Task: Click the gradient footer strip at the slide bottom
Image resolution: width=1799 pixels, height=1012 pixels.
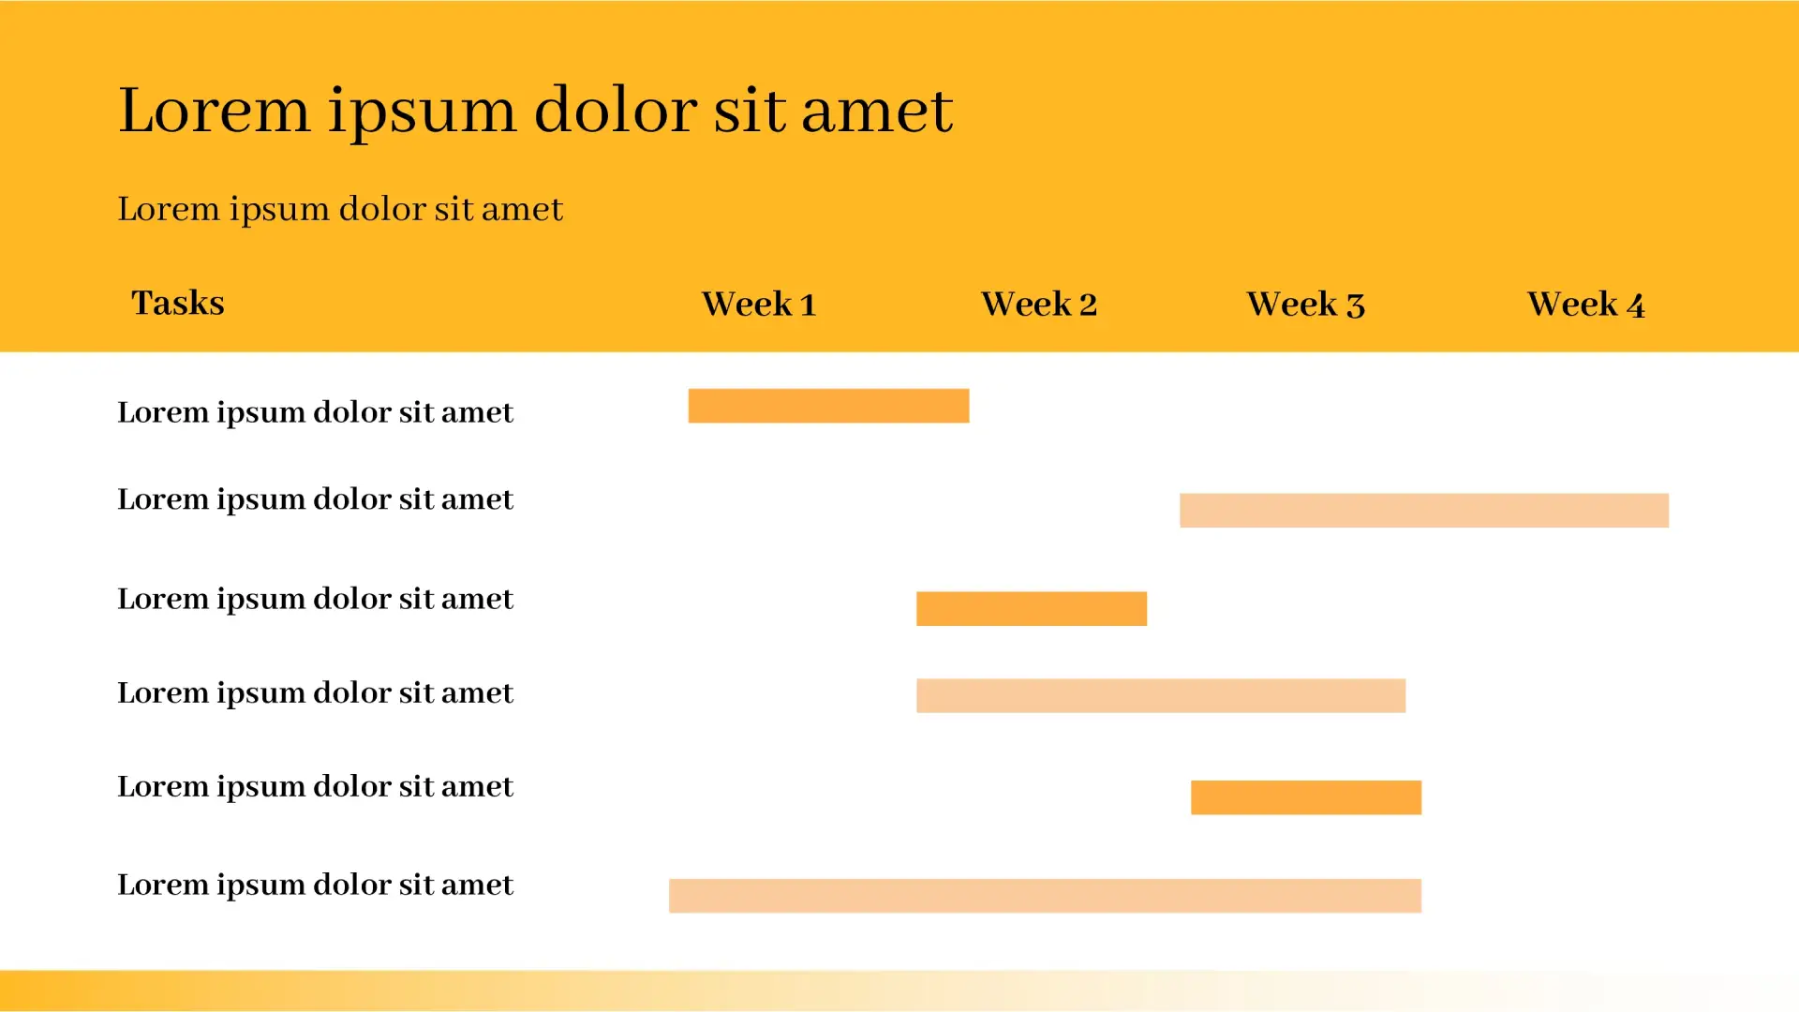Action: [x=899, y=990]
